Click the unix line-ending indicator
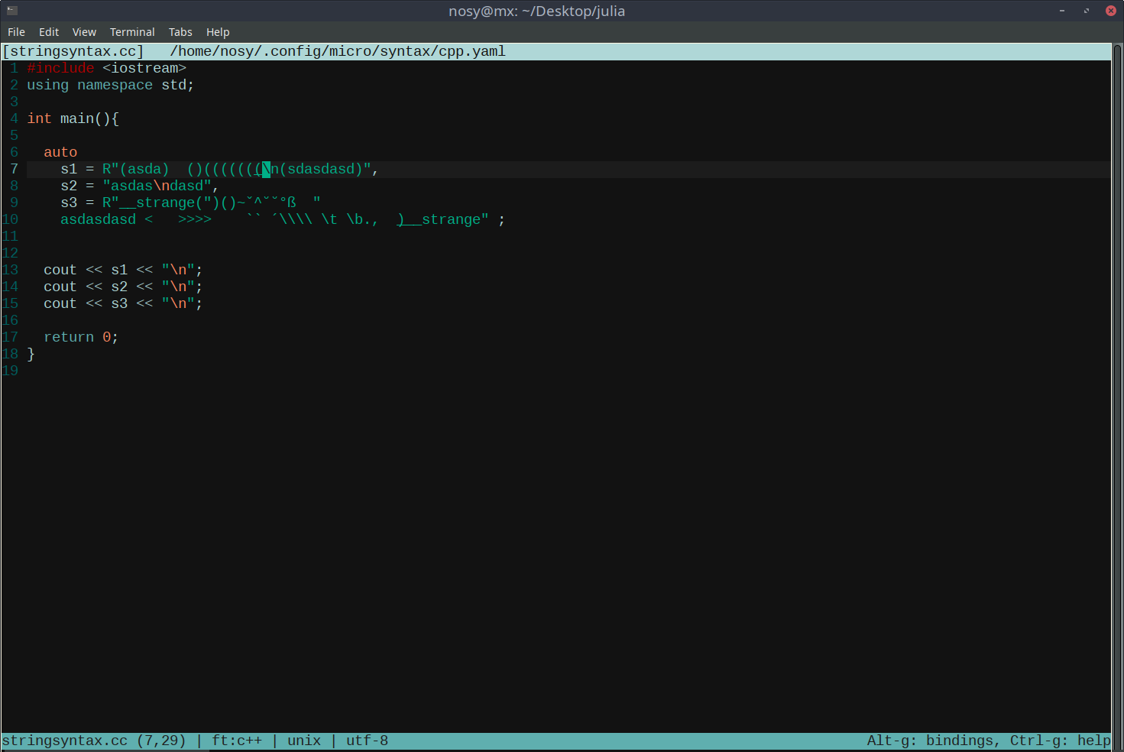The height and width of the screenshot is (752, 1124). click(x=303, y=740)
